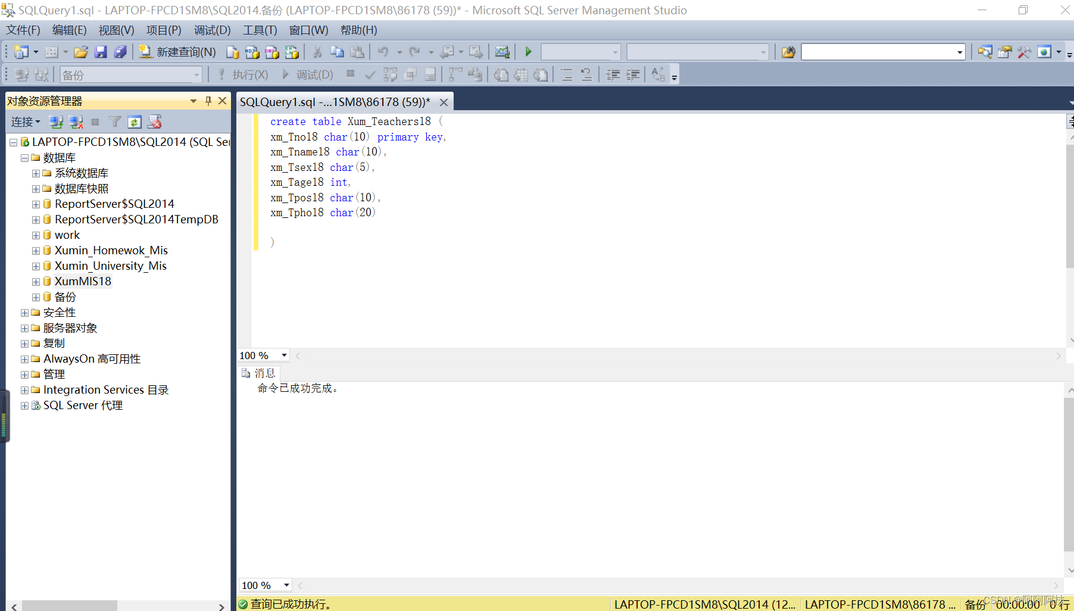
Task: Select the Xumin_University_Mis database
Action: tap(111, 266)
